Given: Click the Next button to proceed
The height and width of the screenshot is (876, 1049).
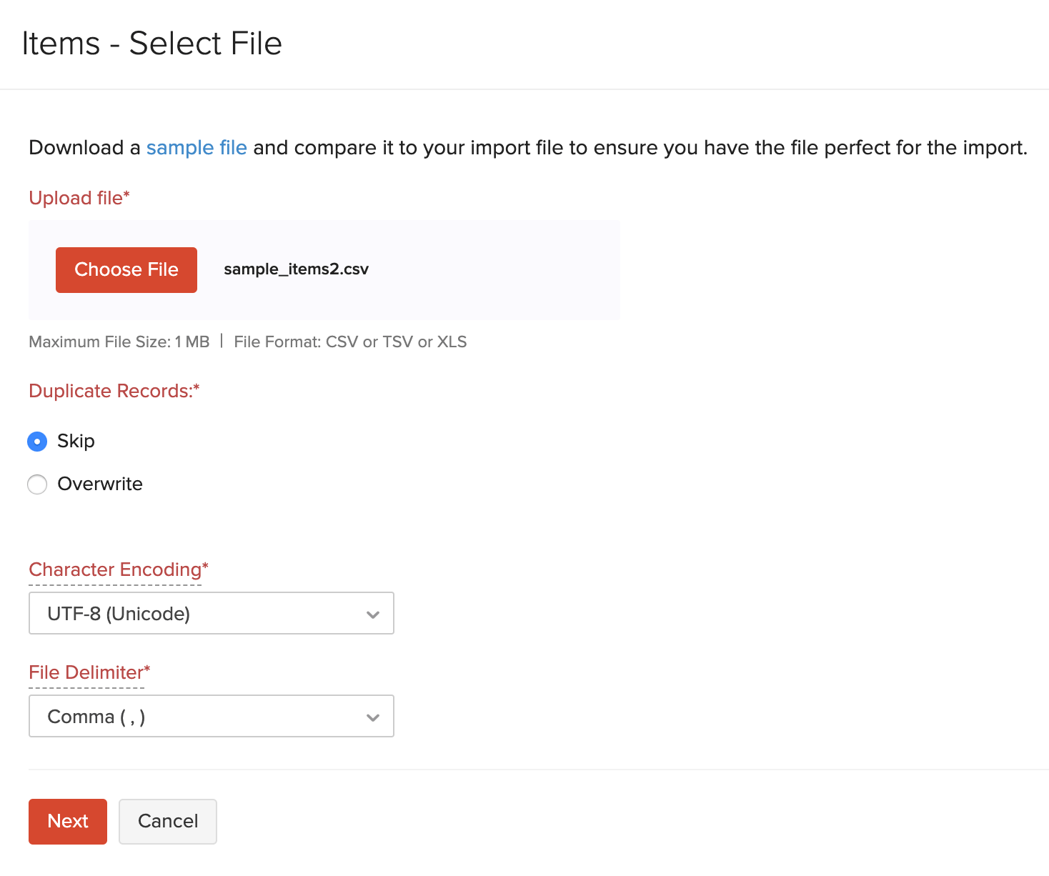Looking at the screenshot, I should click(x=67, y=821).
